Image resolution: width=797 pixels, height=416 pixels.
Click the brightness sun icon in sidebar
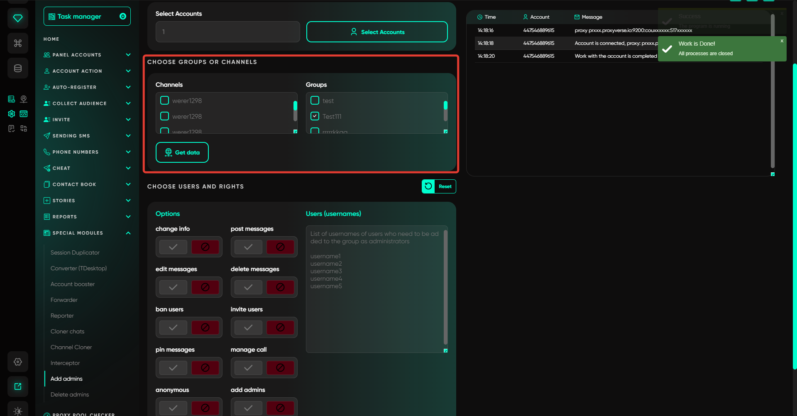click(x=18, y=411)
